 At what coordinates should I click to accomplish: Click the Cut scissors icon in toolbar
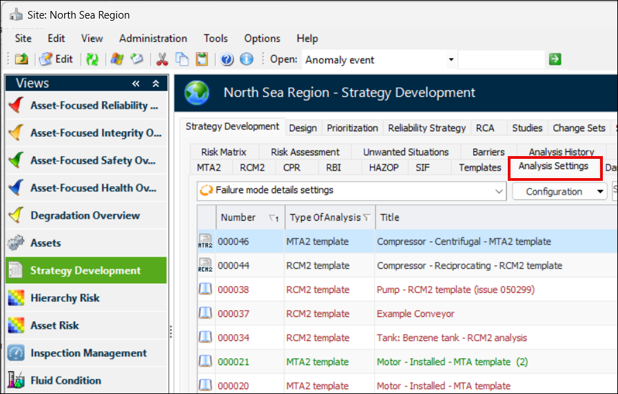tap(163, 60)
